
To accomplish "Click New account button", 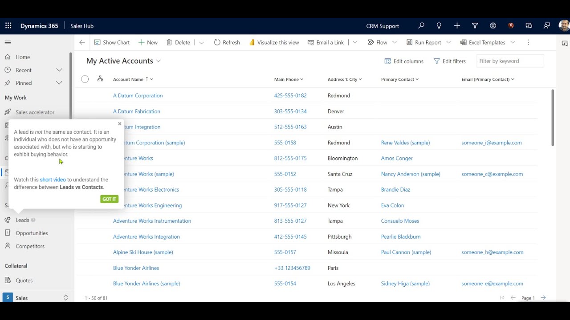I will [x=148, y=42].
